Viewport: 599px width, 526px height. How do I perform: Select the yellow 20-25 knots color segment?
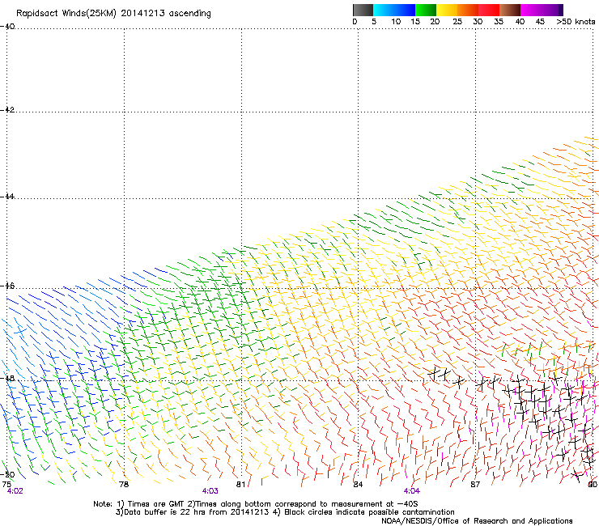pos(447,10)
